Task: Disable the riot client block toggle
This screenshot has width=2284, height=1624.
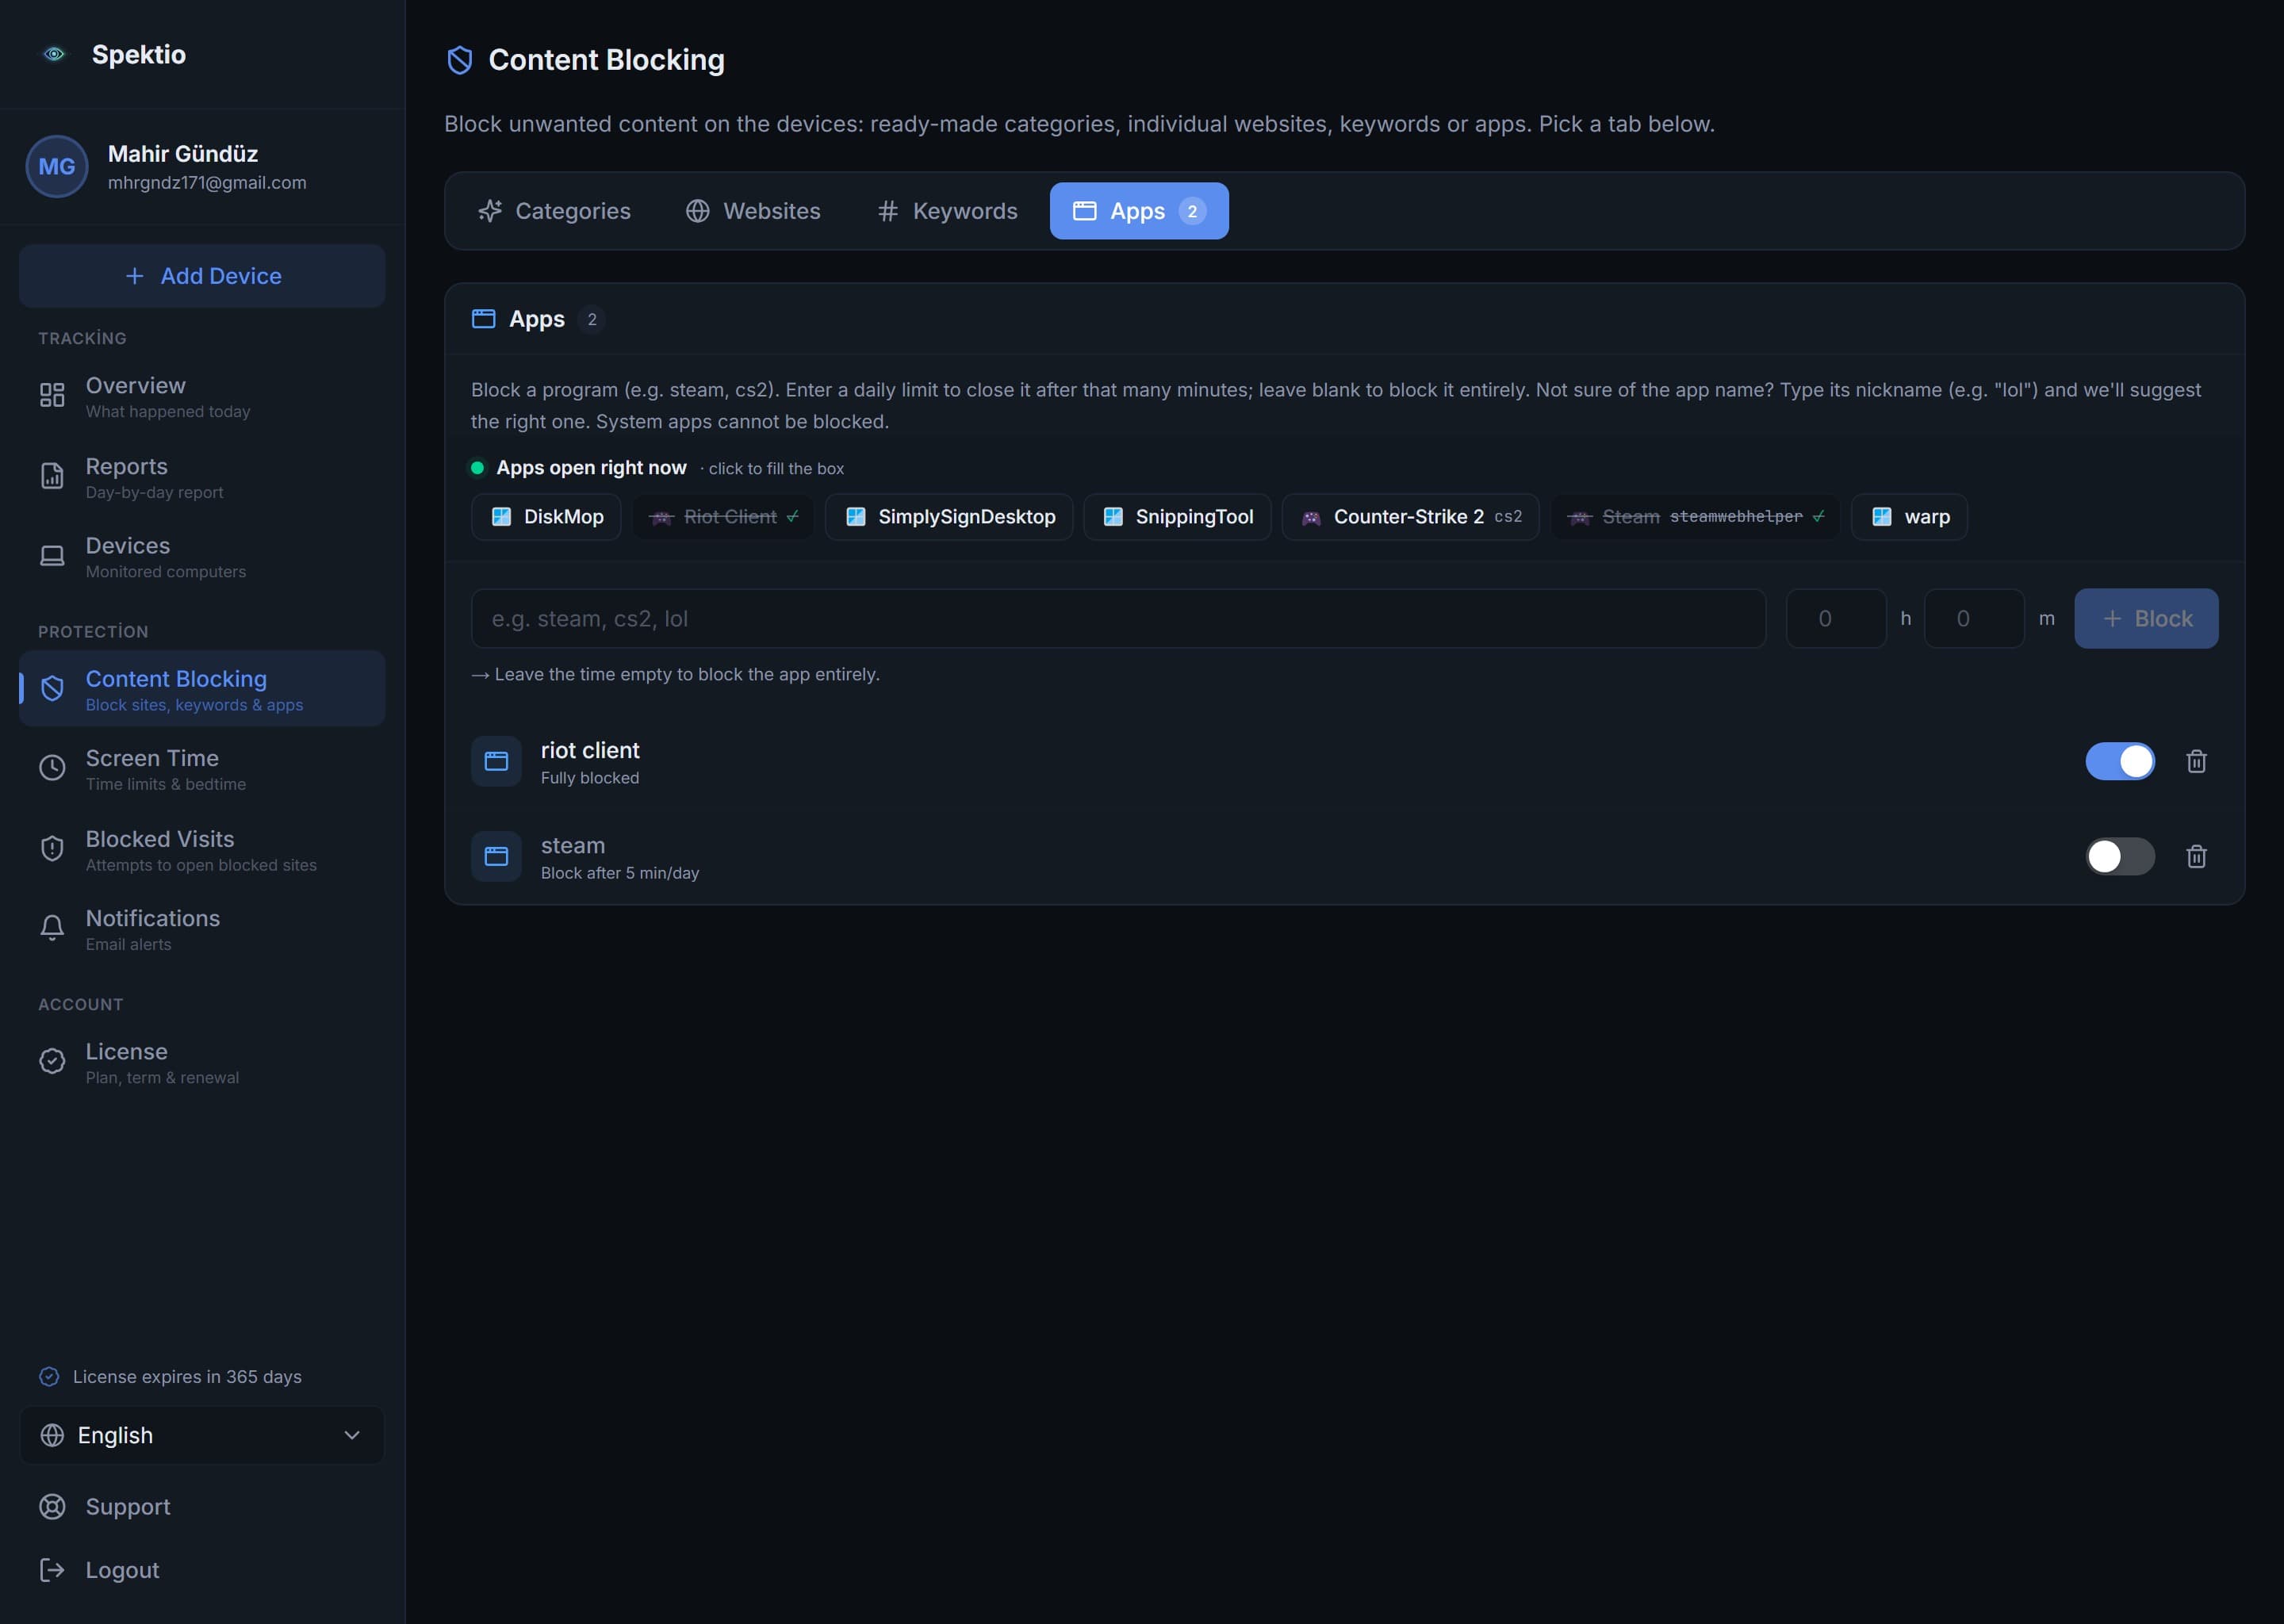Action: [x=2120, y=762]
